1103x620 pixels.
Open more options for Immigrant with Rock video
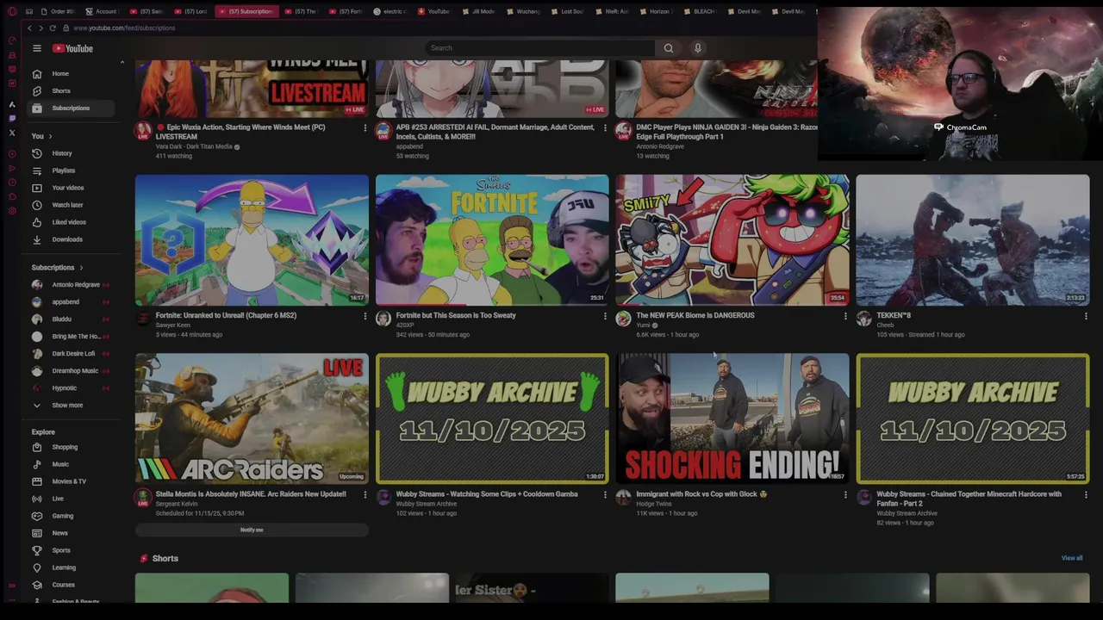[x=845, y=495]
